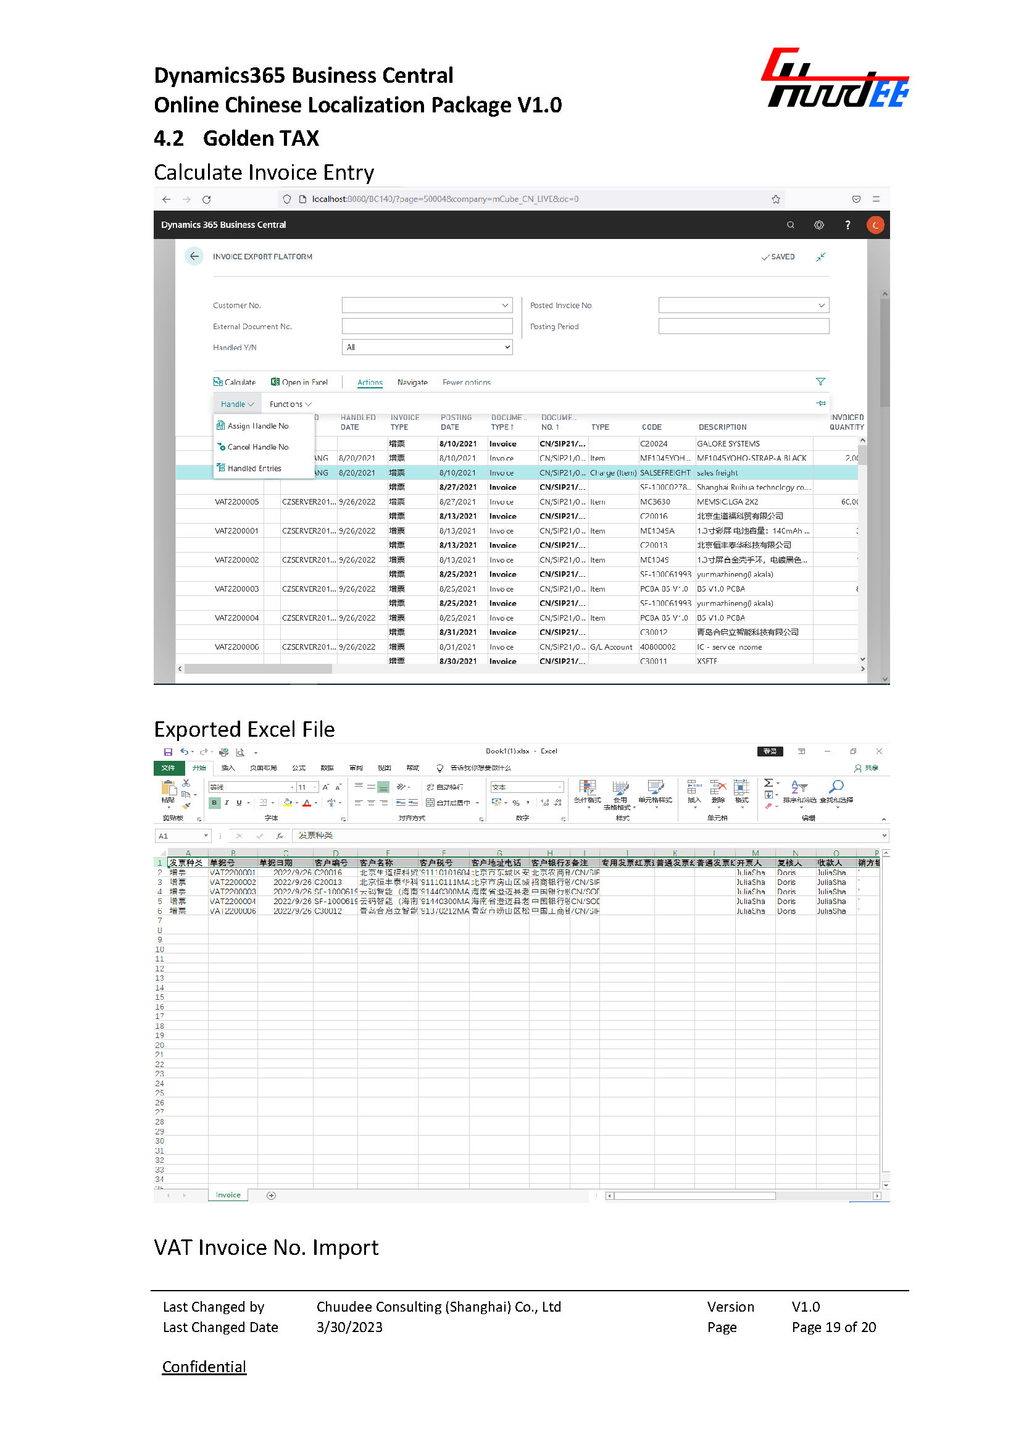
Task: Click the Business Central search magnifier icon
Action: [x=790, y=225]
